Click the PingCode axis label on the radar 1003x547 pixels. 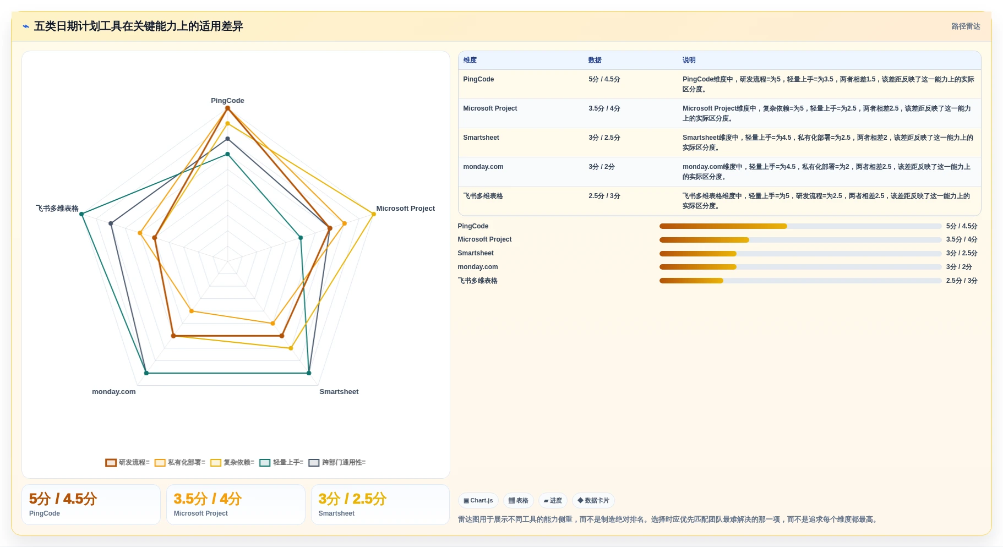pyautogui.click(x=227, y=101)
